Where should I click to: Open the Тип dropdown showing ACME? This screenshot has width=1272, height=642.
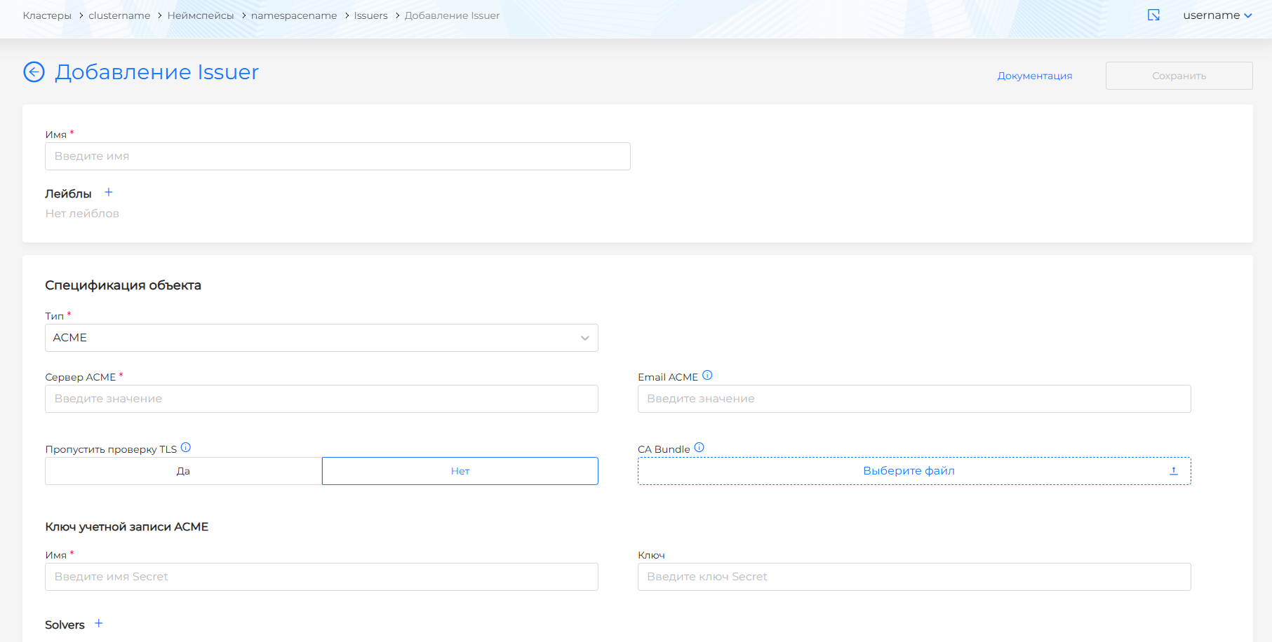pyautogui.click(x=321, y=338)
